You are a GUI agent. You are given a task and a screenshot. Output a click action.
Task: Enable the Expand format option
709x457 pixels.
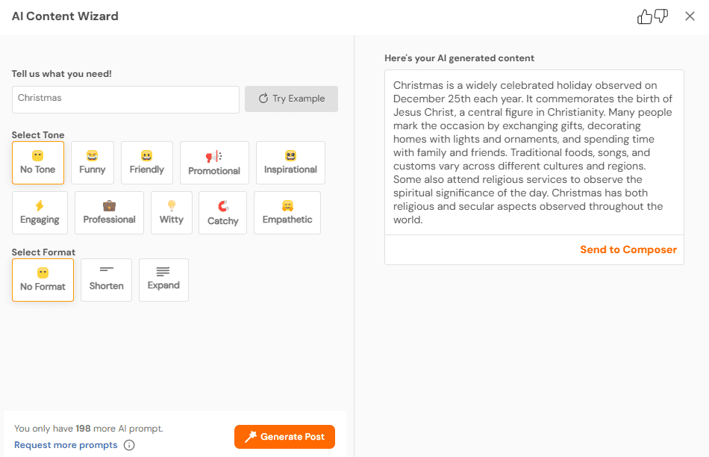[x=163, y=279]
